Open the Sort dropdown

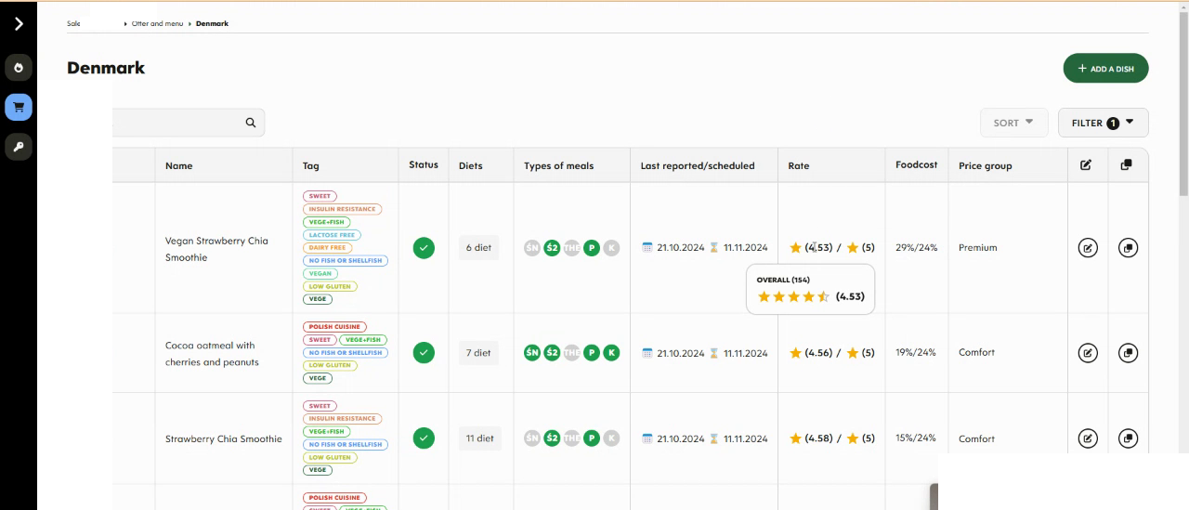tap(1013, 123)
